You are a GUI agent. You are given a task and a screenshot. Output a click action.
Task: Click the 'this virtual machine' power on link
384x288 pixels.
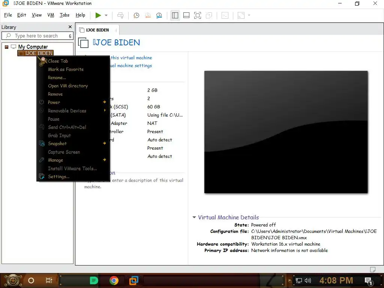tap(131, 58)
